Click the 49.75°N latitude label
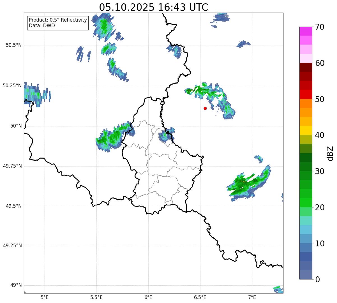 (12, 166)
